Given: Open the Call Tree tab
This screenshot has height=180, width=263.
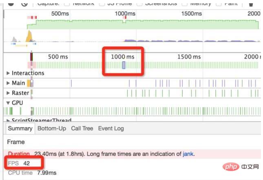Looking at the screenshot, I should 82,128.
